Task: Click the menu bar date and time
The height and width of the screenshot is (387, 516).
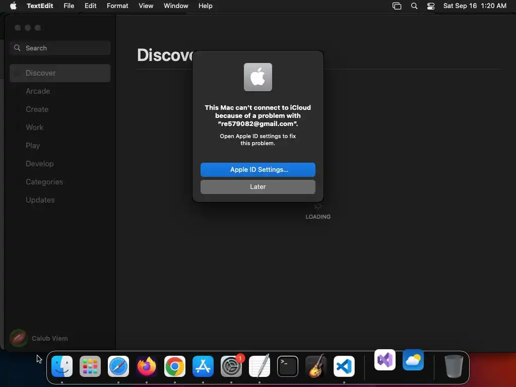Action: tap(475, 6)
